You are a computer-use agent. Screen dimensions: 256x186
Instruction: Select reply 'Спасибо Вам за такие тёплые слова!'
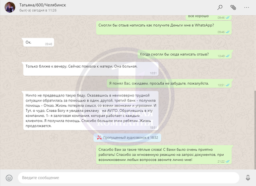point(164,155)
